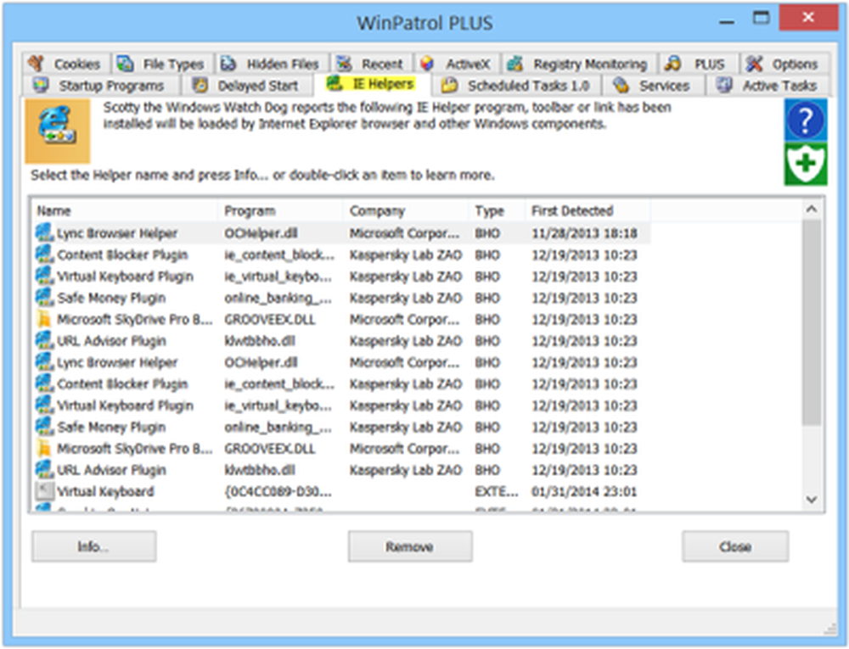Sort list by Type column header

click(497, 210)
